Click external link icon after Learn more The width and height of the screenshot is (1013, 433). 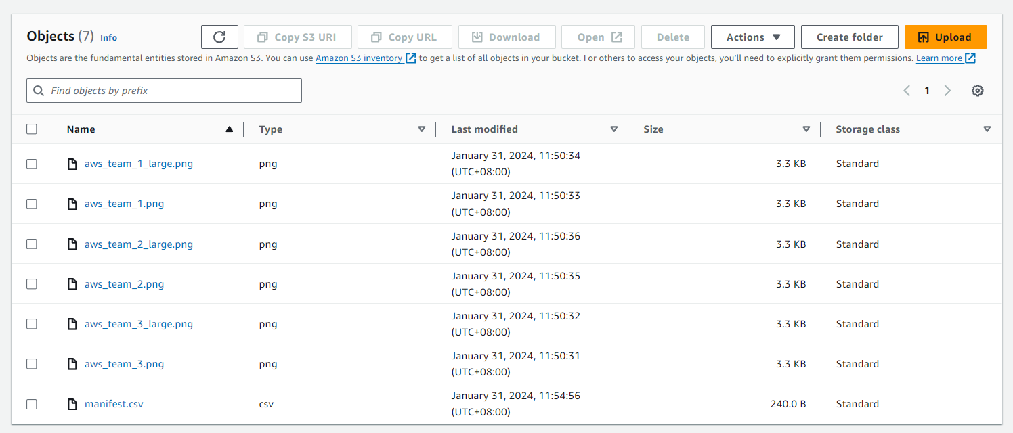[x=970, y=58]
